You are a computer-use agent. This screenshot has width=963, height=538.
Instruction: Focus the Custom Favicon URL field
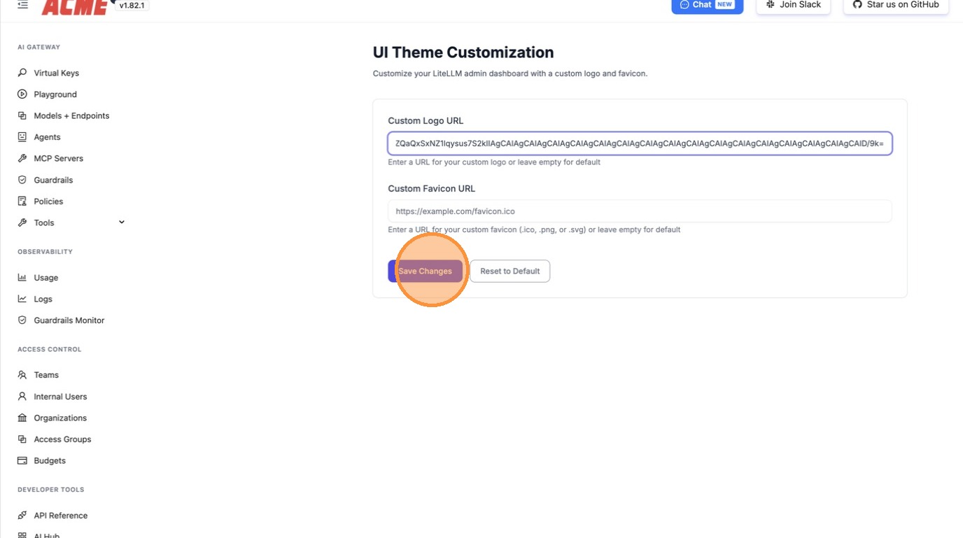[x=640, y=211]
